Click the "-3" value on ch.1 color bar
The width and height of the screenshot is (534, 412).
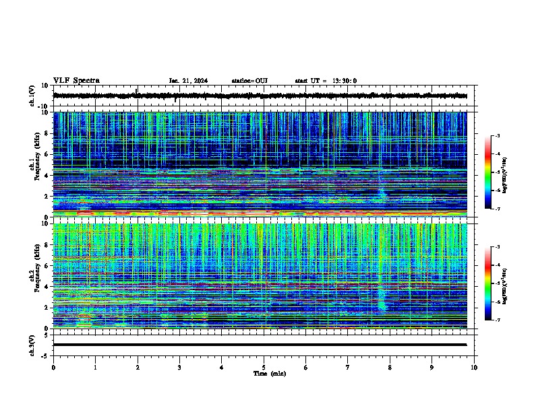coord(498,135)
